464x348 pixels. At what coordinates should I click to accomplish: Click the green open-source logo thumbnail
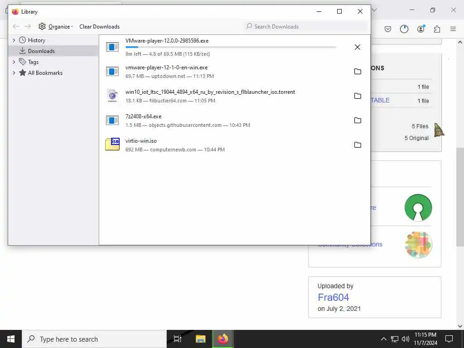[x=418, y=208]
